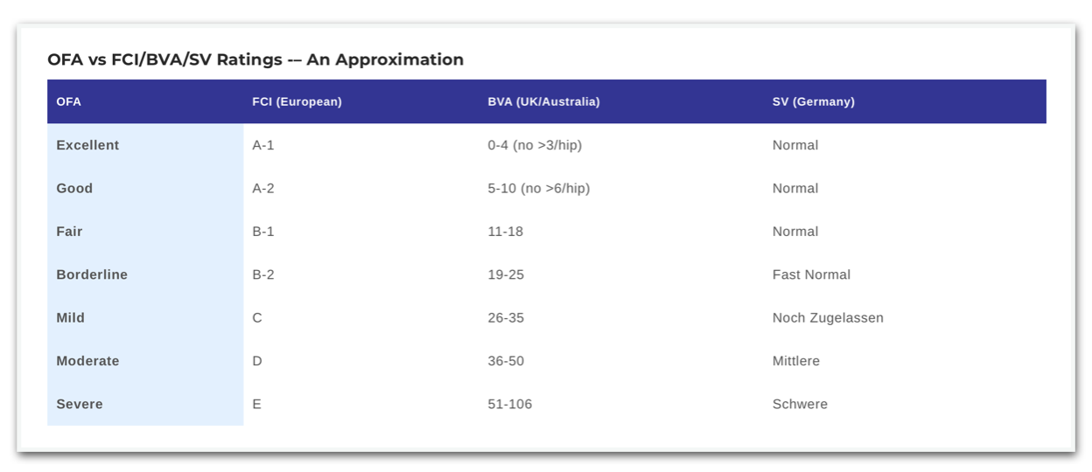1092x472 pixels.
Task: Click the 51-106 BVA score cell
Action: (x=510, y=404)
